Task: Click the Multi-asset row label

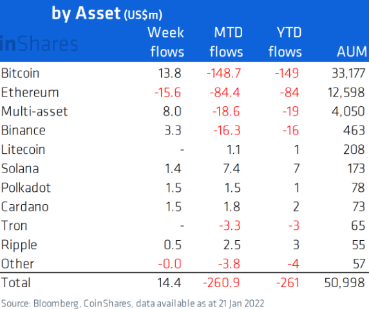Action: pos(35,111)
